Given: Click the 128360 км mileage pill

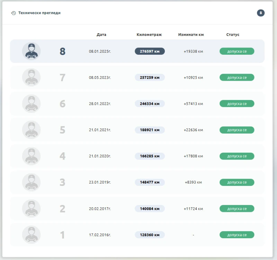Looking at the screenshot, I should click(150, 235).
